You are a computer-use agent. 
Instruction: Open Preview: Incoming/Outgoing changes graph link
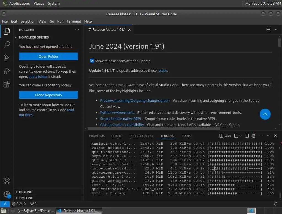pos(135,101)
